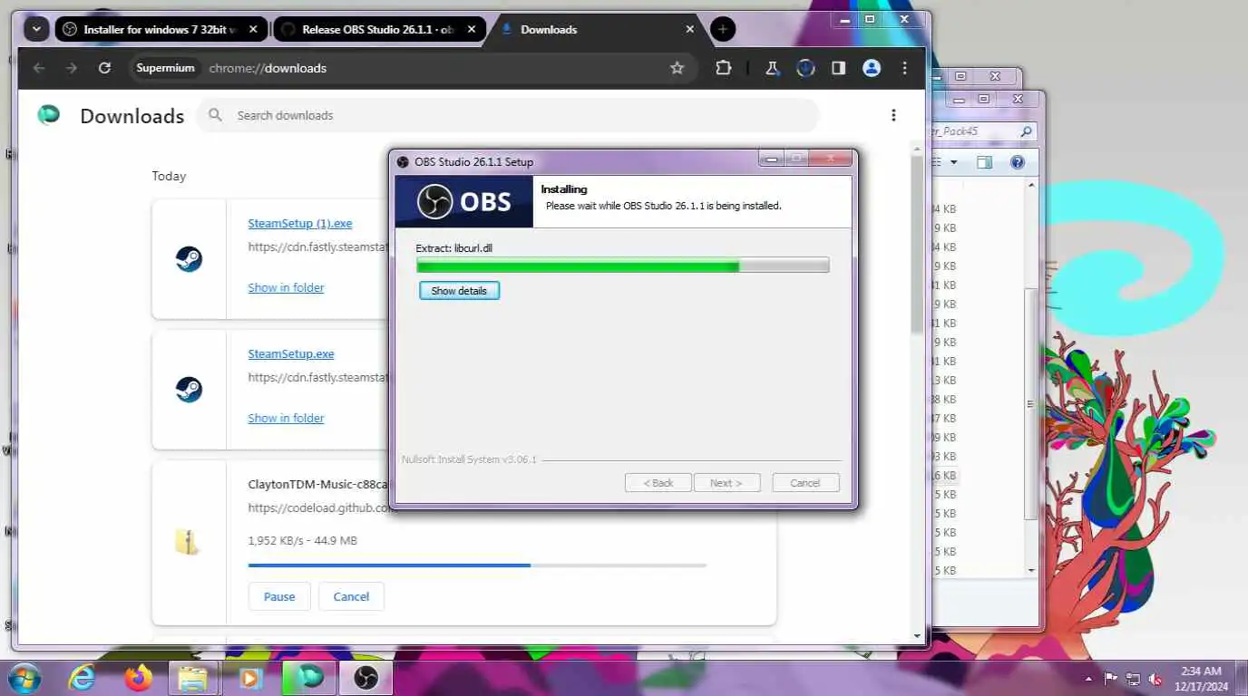
Task: Open the profile avatar menu
Action: tap(872, 68)
